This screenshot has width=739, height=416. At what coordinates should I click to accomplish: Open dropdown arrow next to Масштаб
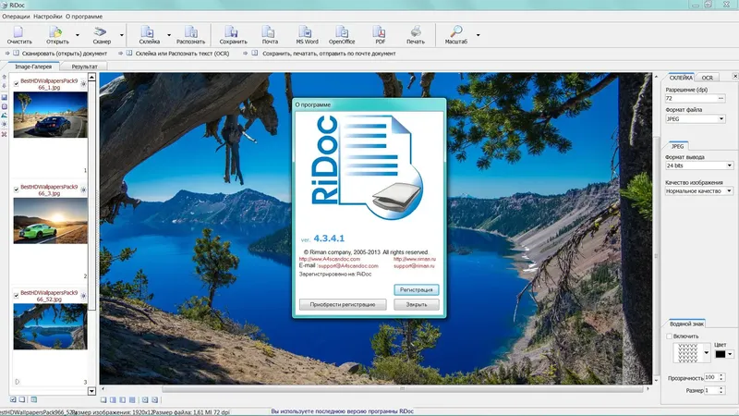(478, 35)
